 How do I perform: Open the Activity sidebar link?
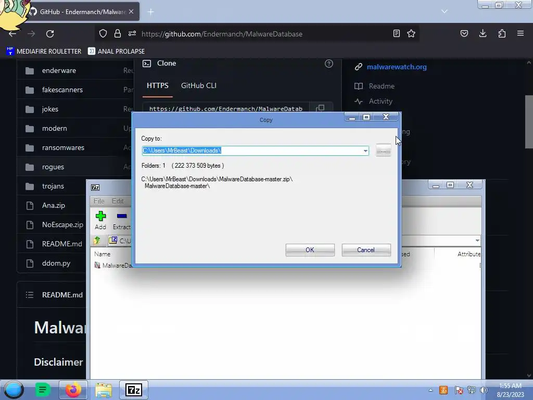point(380,102)
